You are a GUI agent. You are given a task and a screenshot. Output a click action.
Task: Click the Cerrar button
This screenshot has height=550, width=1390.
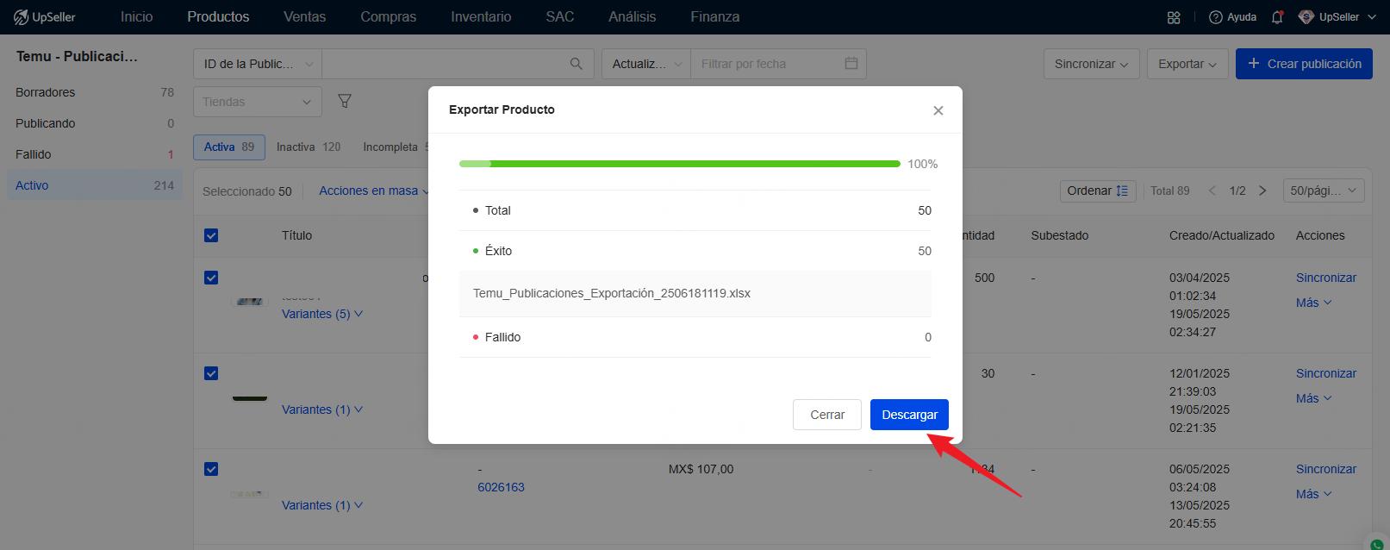pyautogui.click(x=827, y=415)
